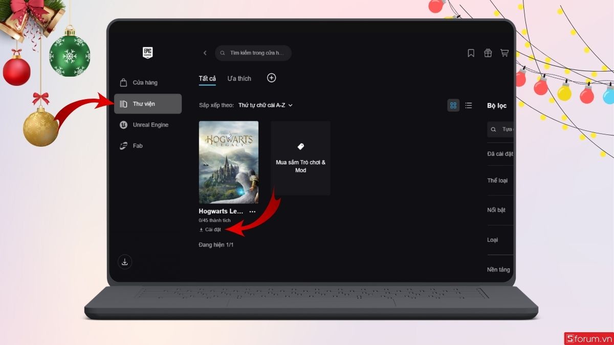
Task: Expand the Đã cài đặt filter
Action: click(500, 154)
